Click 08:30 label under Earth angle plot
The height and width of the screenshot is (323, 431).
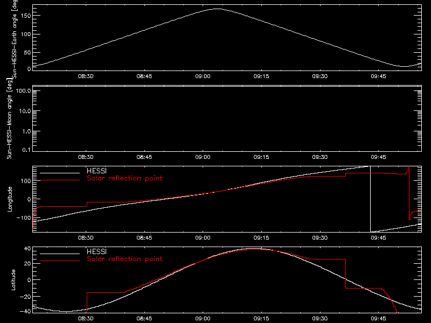point(86,76)
